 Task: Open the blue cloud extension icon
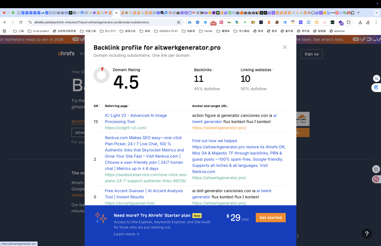point(189,22)
